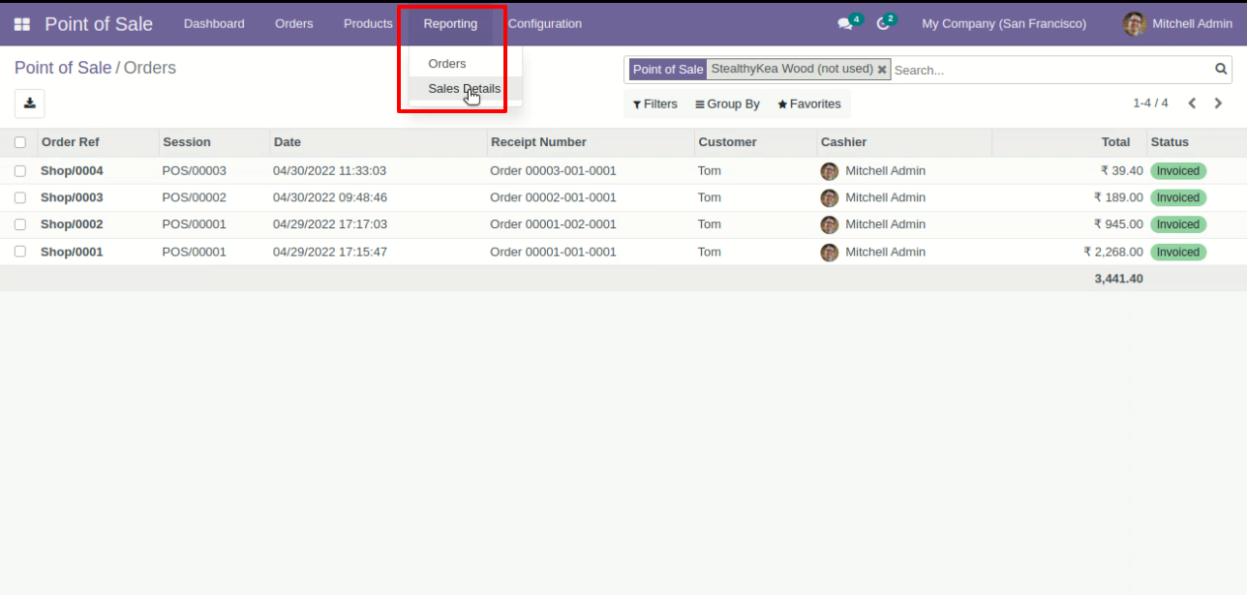Click date 04/30/2022 11:33:03
The image size is (1247, 595).
tap(330, 171)
